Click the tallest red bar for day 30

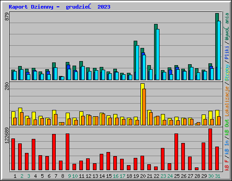[210, 149]
